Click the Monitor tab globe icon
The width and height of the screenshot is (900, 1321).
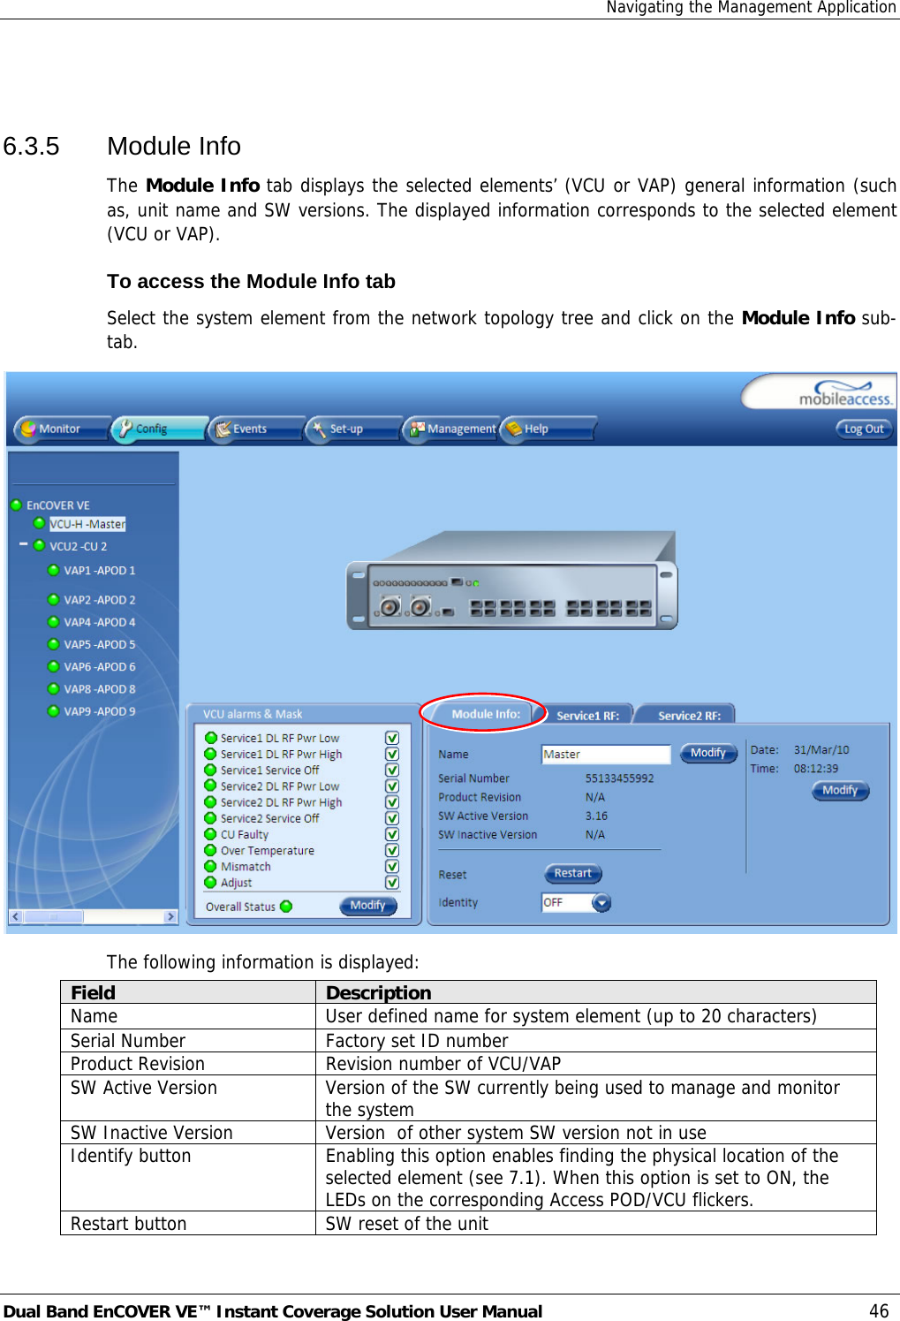[29, 429]
